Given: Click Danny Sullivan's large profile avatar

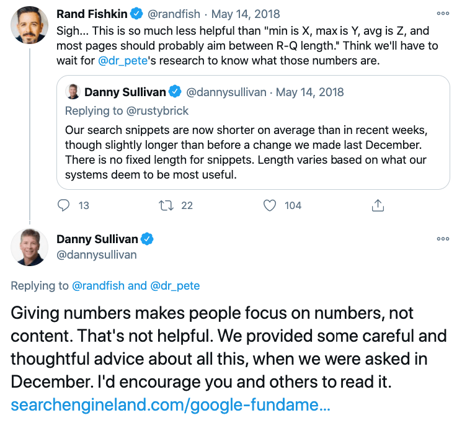Looking at the screenshot, I should 29,245.
